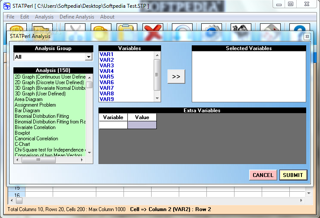Close the STATPerl Analysis dialog
Viewport: 320px width, 218px height.
coord(307,37)
